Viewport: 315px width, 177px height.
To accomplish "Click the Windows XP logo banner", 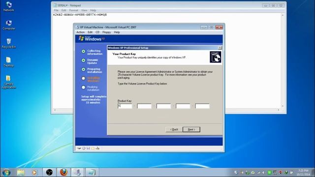I will pos(92,38).
